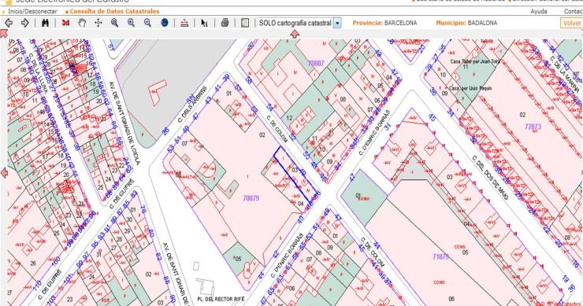The width and height of the screenshot is (583, 306).
Task: Open Inicio/Desconectar link
Action: [x=33, y=12]
